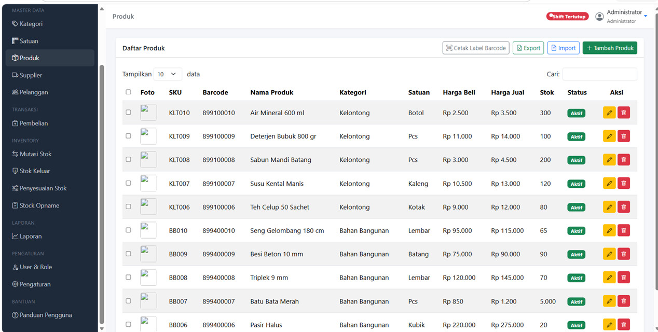
Task: Delete the Air Mineral 600 ml product
Action: tap(624, 113)
